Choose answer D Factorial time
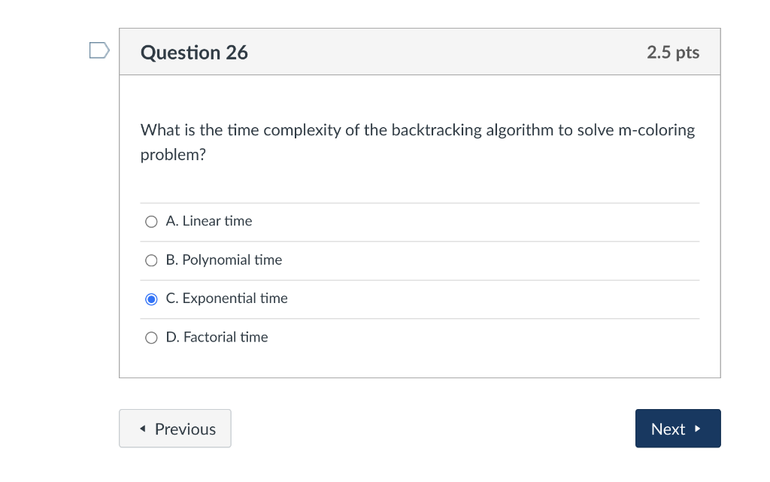The image size is (770, 482). coord(150,337)
